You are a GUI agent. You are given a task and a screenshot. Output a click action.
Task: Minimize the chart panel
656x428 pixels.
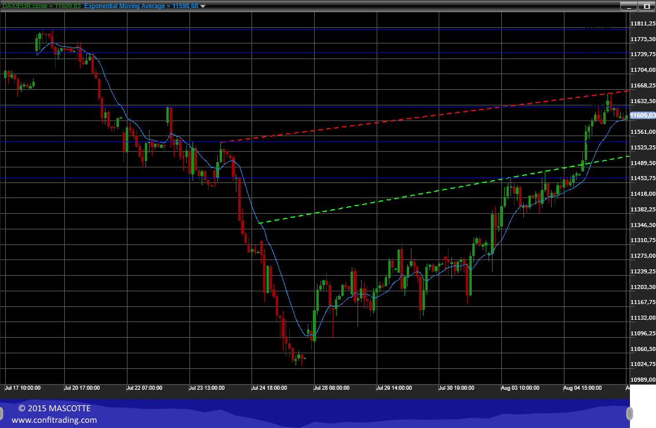coord(628,6)
